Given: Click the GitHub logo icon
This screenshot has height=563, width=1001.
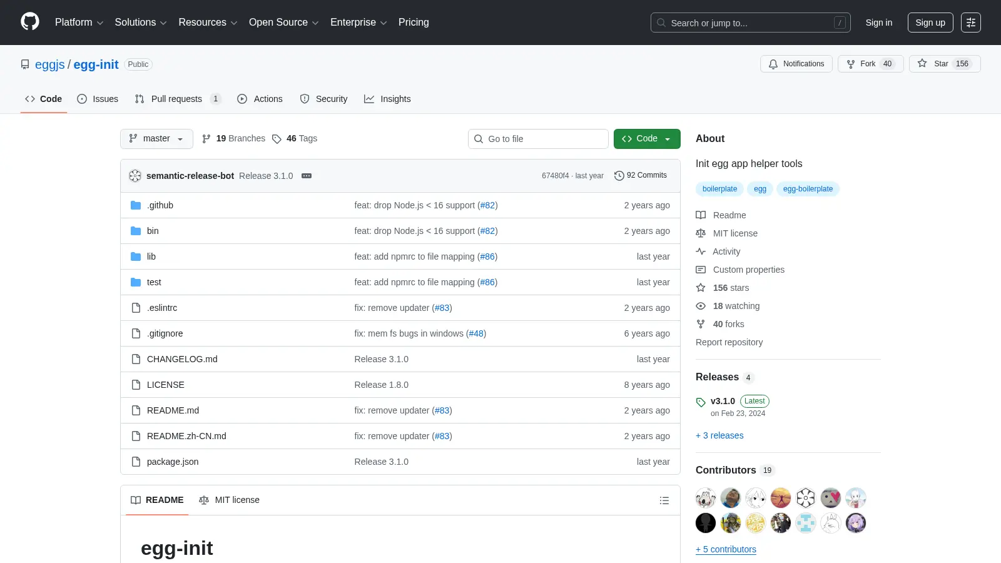Looking at the screenshot, I should [30, 22].
